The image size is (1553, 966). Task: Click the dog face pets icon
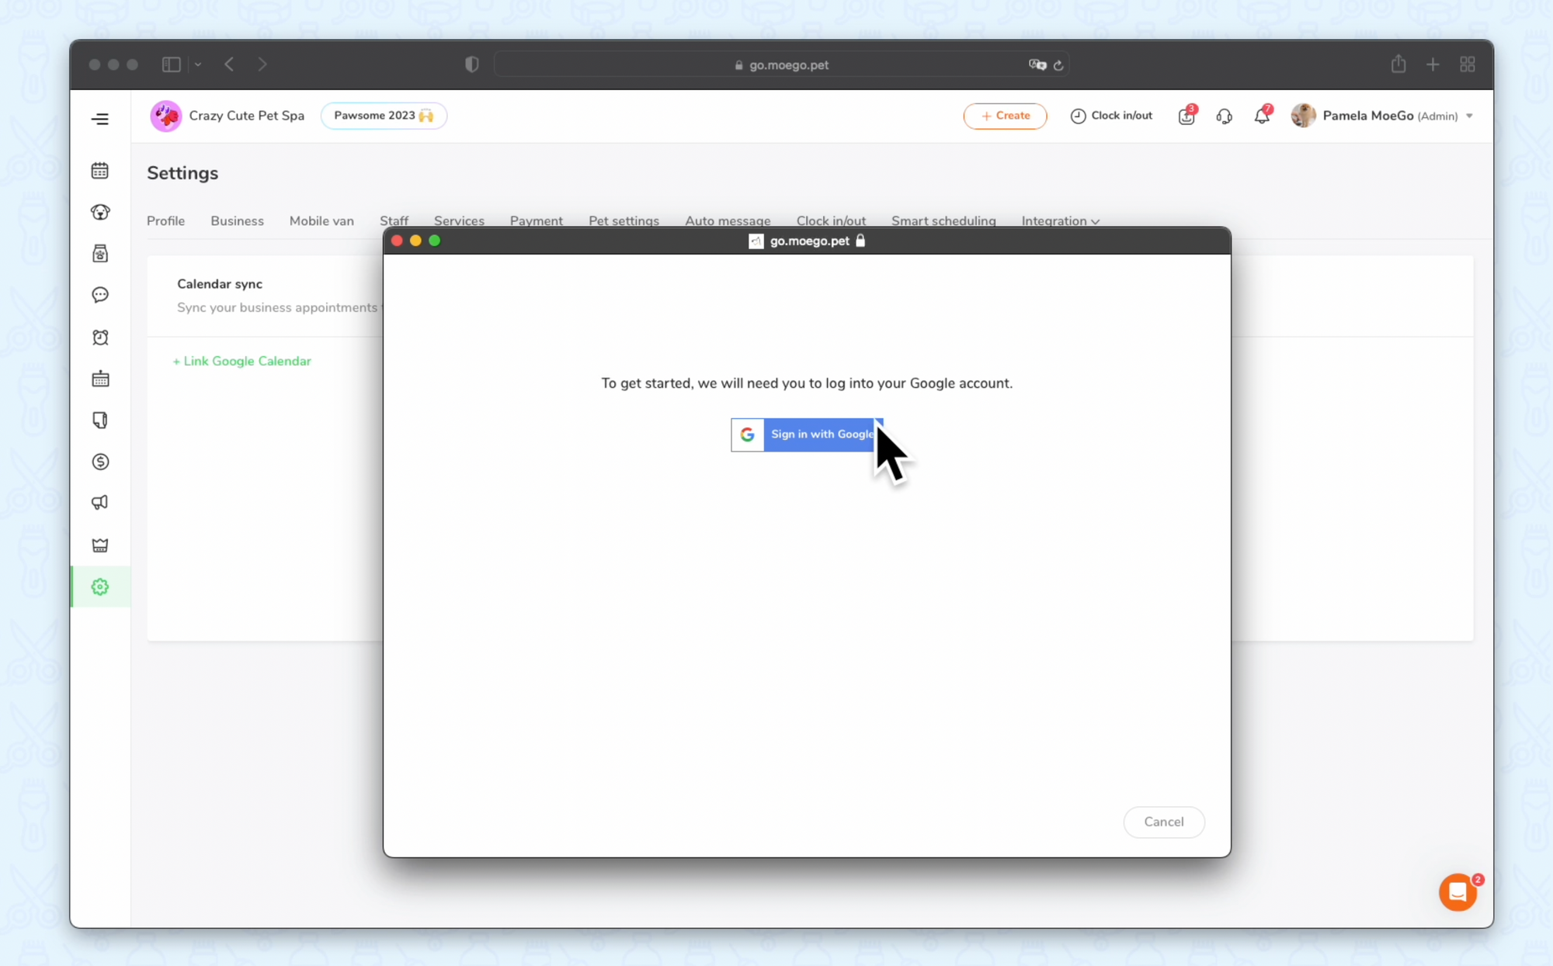[100, 212]
